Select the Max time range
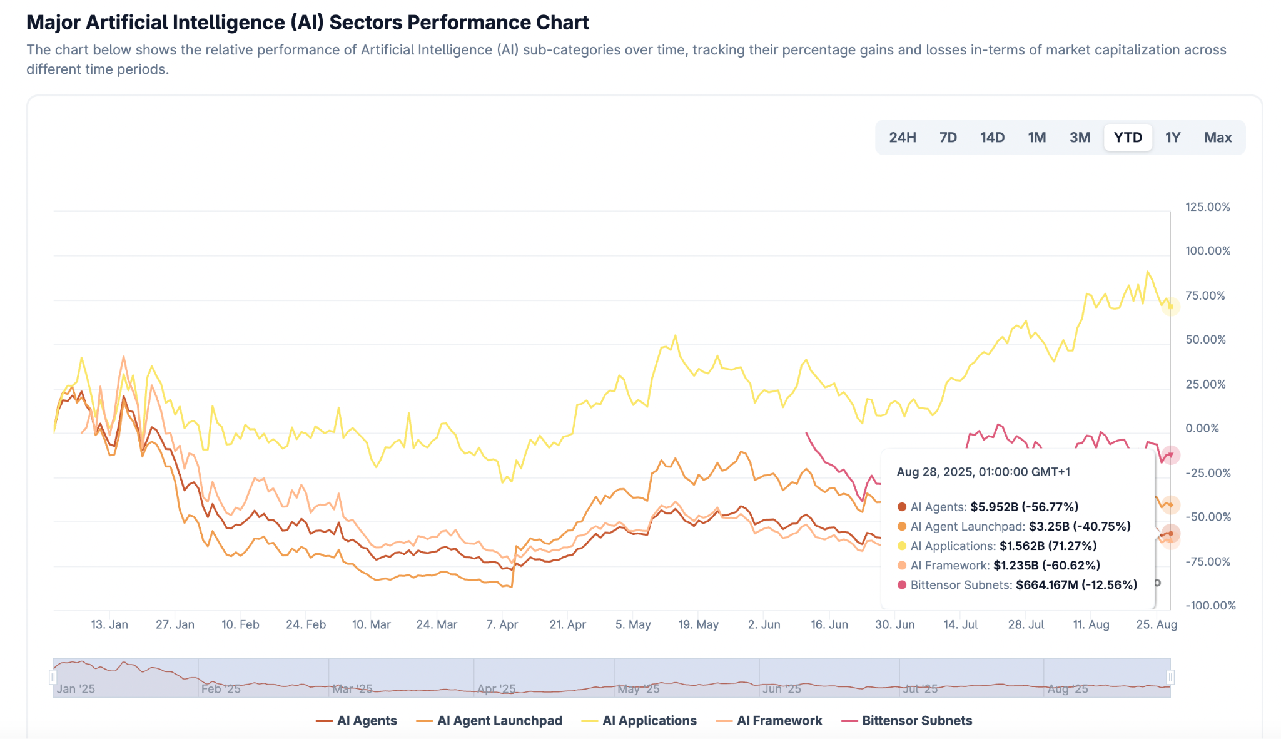The width and height of the screenshot is (1281, 739). [x=1217, y=138]
